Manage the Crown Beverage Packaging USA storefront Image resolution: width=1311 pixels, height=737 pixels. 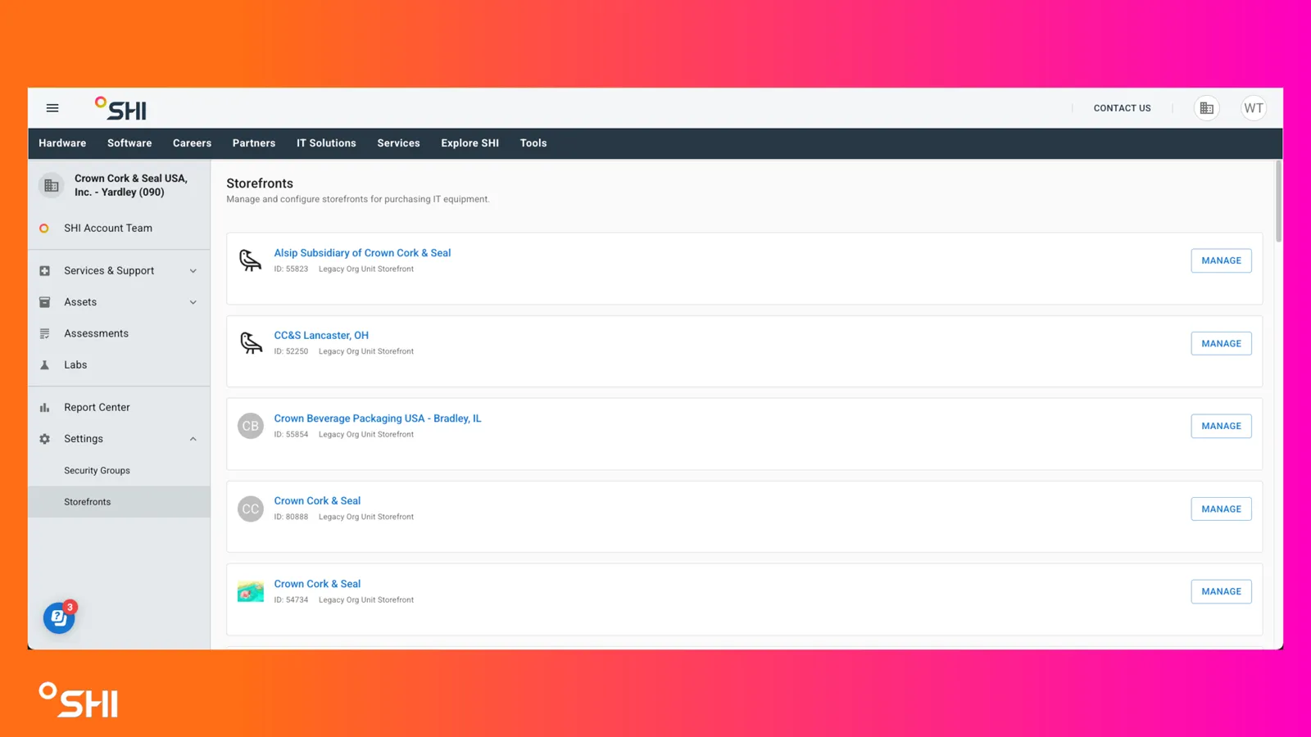[1221, 426]
